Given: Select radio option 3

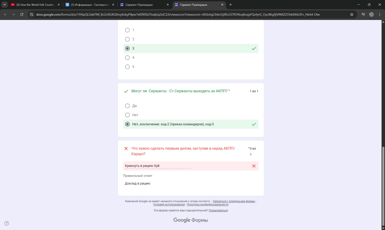Looking at the screenshot, I should click(127, 48).
